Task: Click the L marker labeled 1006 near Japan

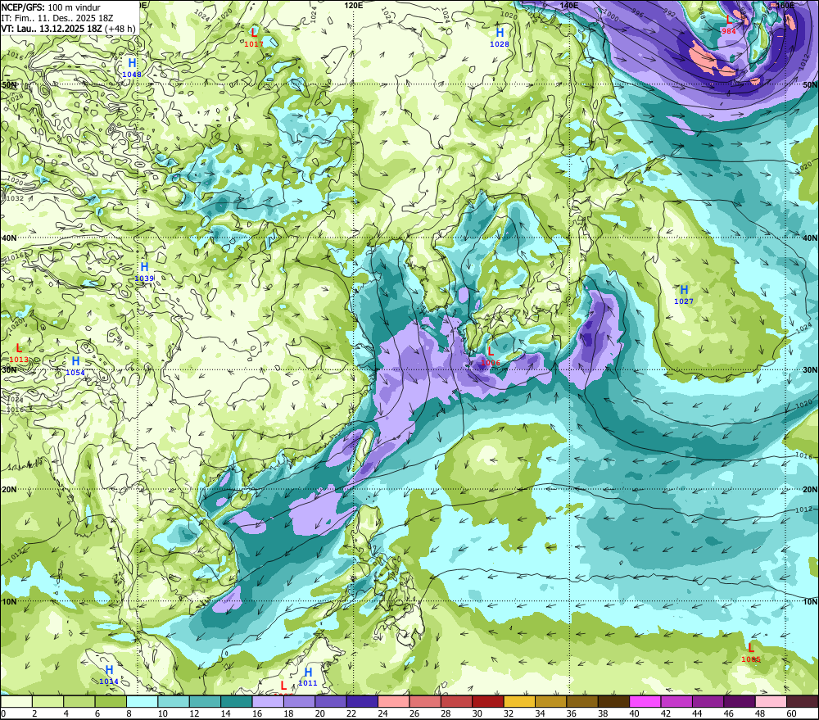Action: [491, 351]
